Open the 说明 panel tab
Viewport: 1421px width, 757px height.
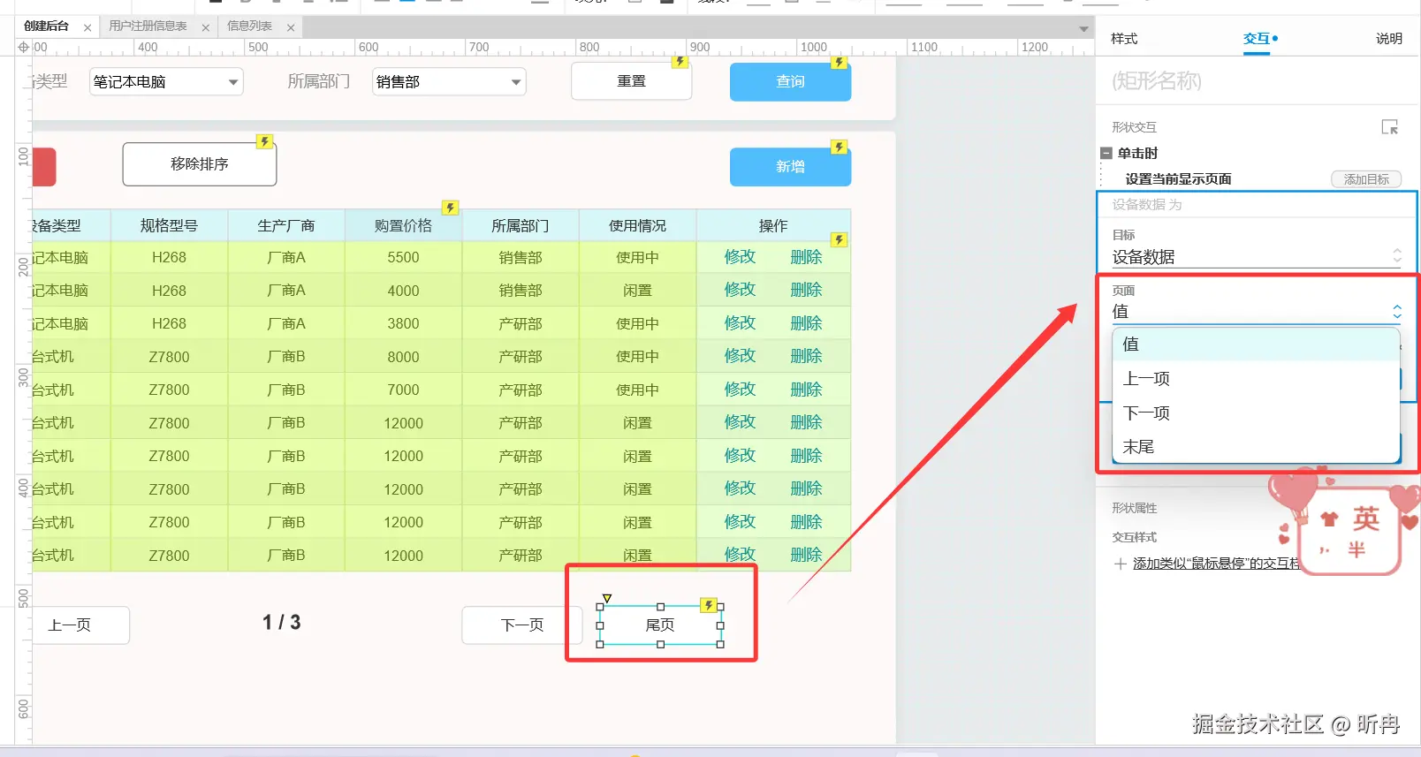[1389, 39]
